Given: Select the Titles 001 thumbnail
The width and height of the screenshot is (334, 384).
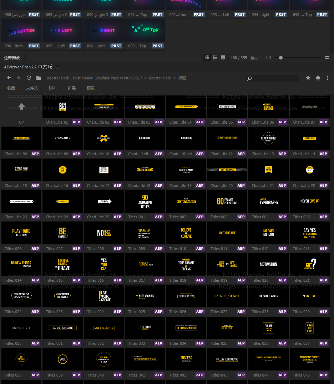Looking at the screenshot, I should click(145, 202).
